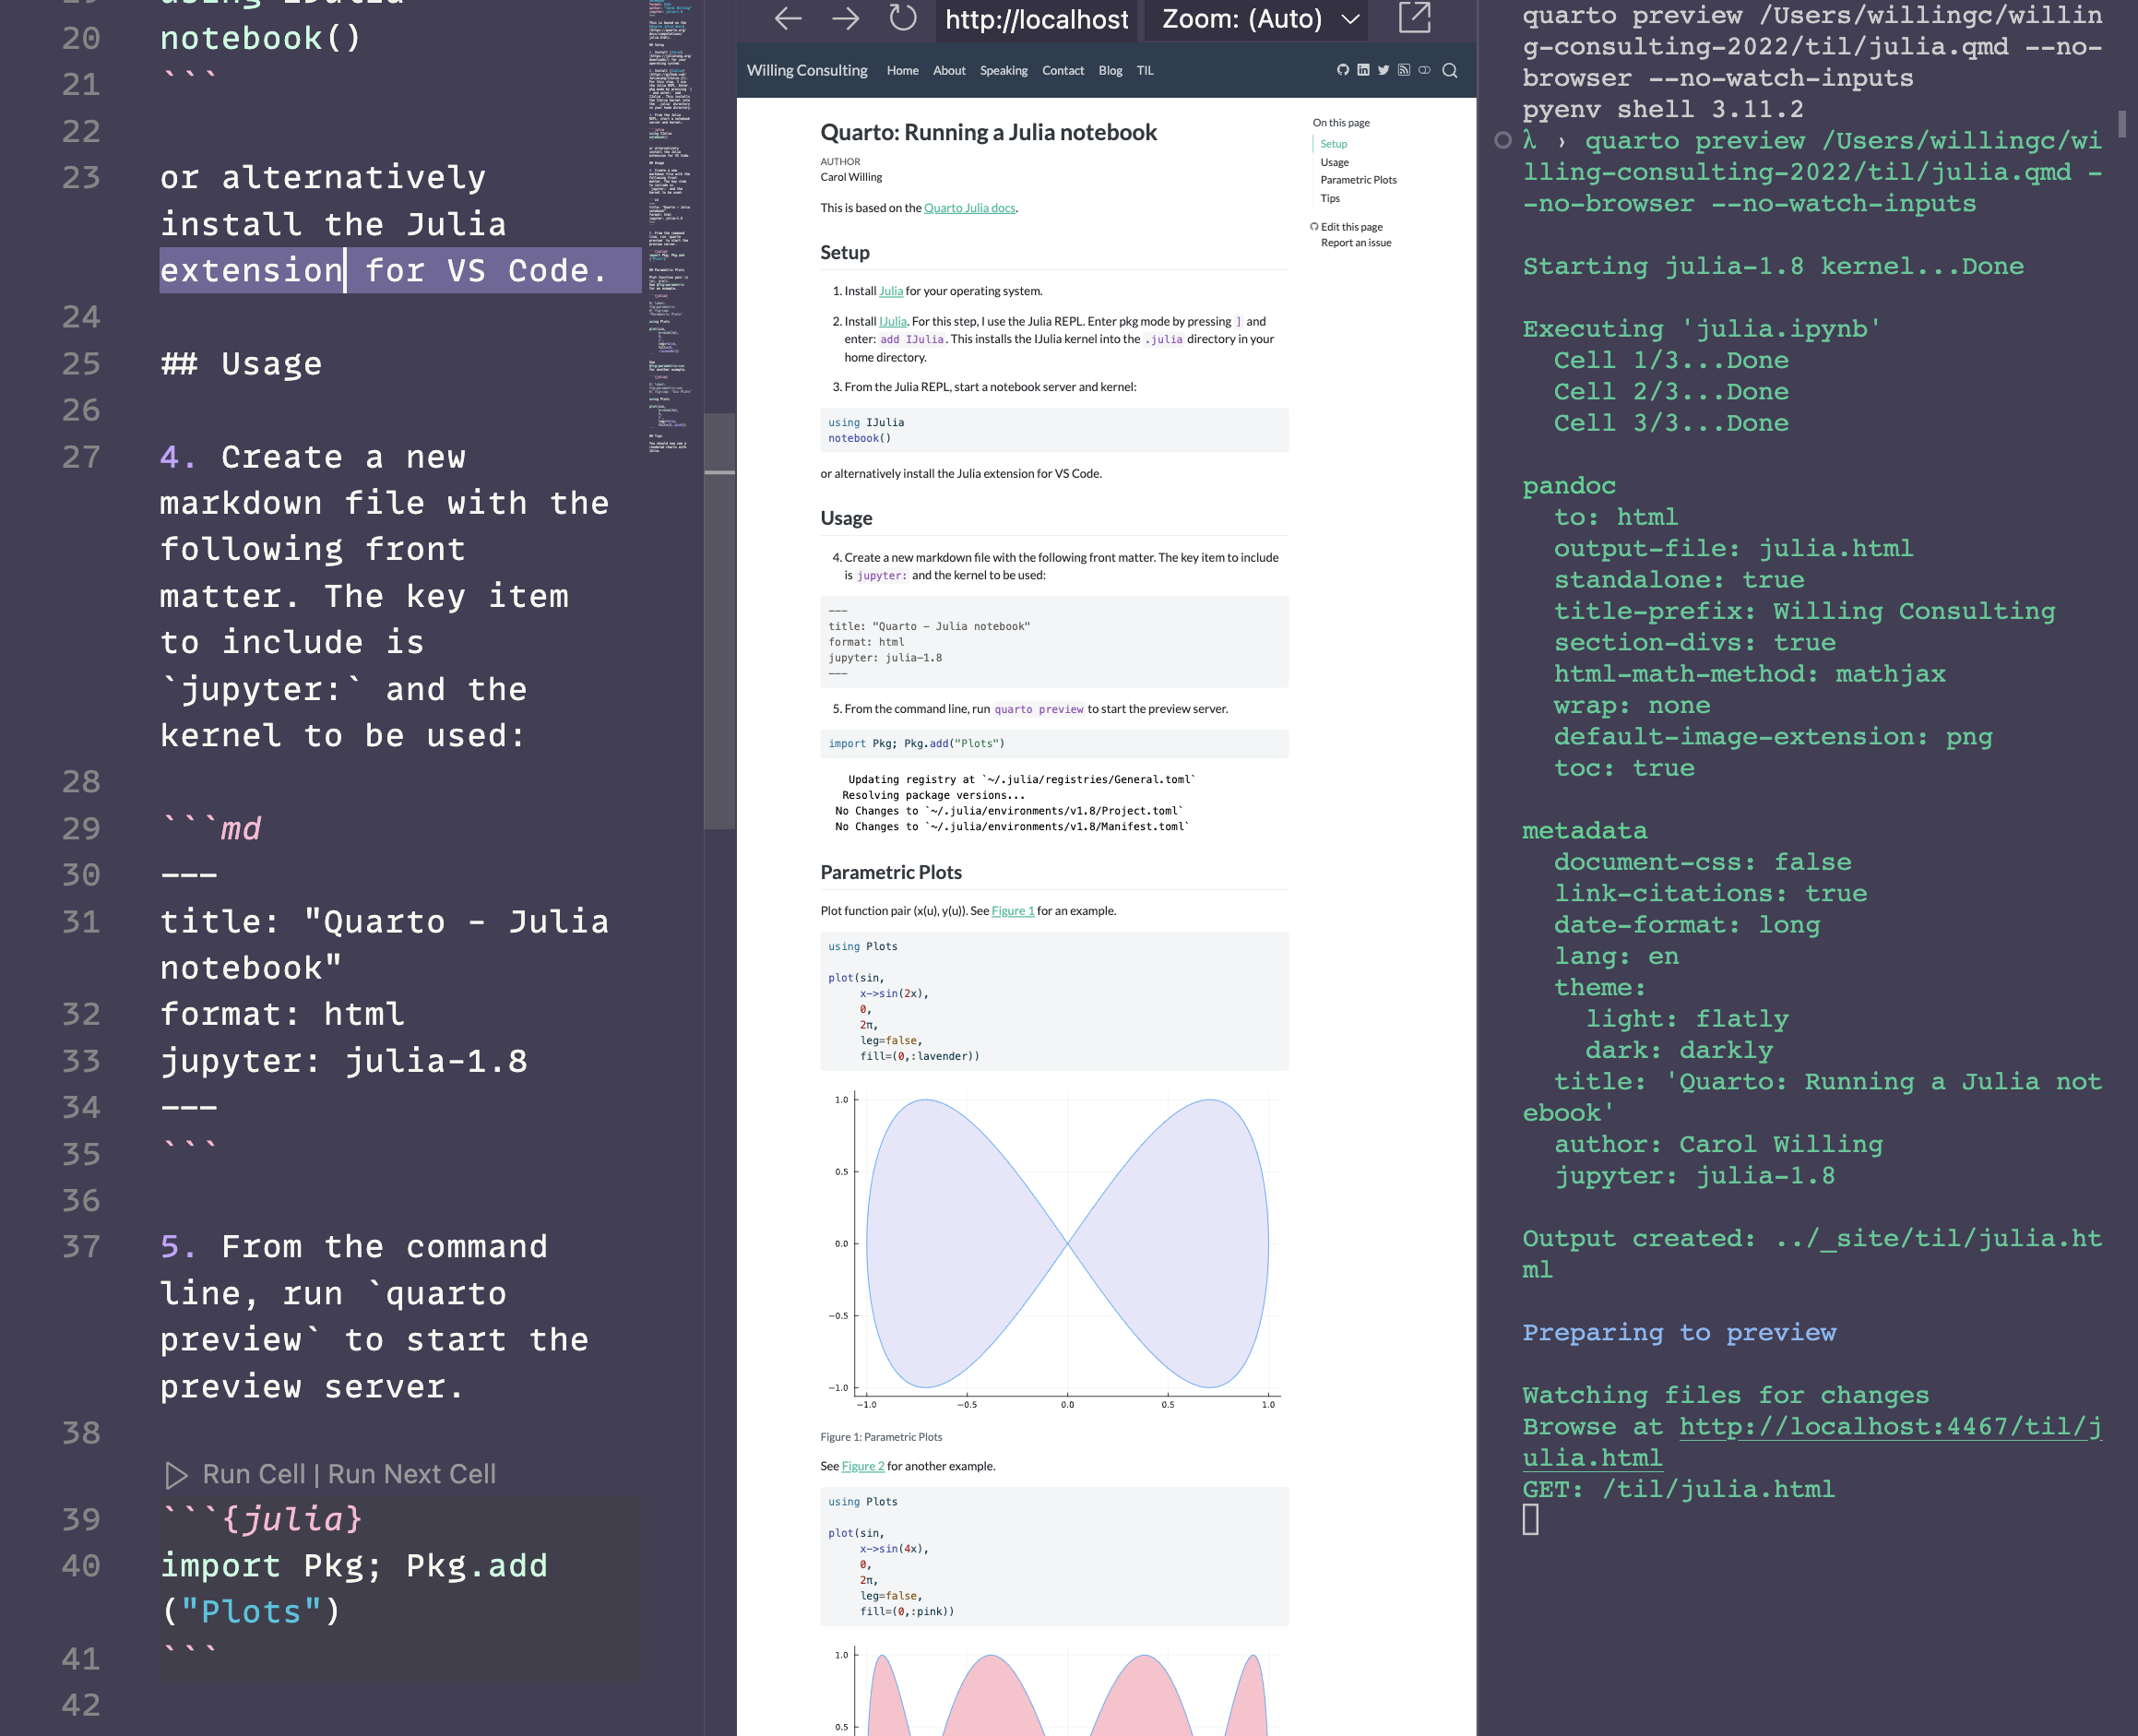Reload the preview page
Image resolution: width=2138 pixels, height=1736 pixels.
(903, 18)
